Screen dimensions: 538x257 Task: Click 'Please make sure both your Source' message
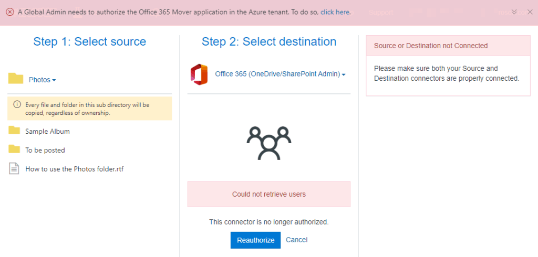pyautogui.click(x=447, y=73)
